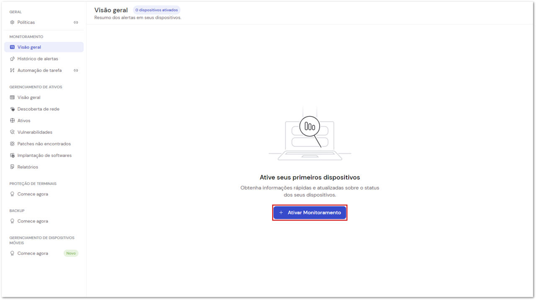
Task: Click the GERAL section label
Action: click(15, 12)
